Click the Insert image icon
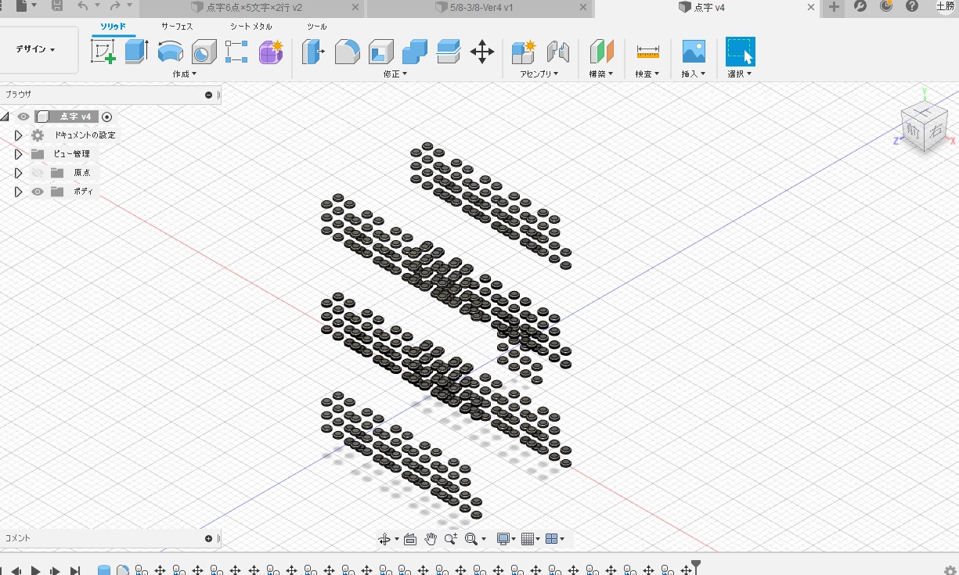This screenshot has width=959, height=575. click(x=694, y=52)
